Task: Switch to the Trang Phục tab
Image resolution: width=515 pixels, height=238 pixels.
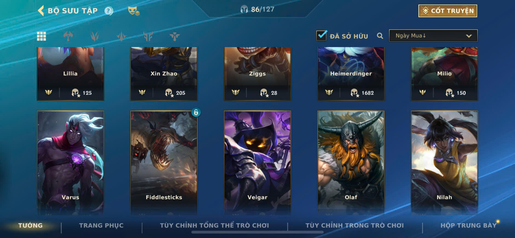Action: [x=101, y=225]
